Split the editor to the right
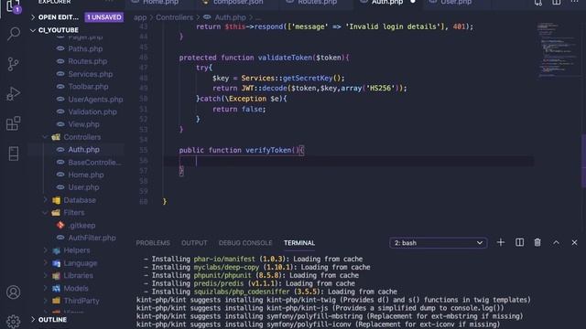Viewport: 586px width, 329px height. coord(556,2)
